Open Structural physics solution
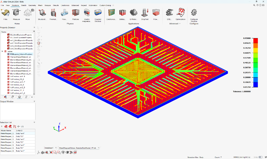Screen dimensions: 267x159 click(42, 14)
